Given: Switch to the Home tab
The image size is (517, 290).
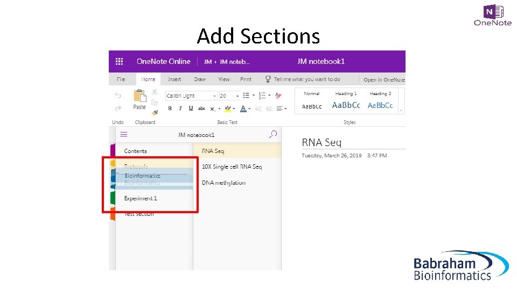Looking at the screenshot, I should [x=148, y=79].
